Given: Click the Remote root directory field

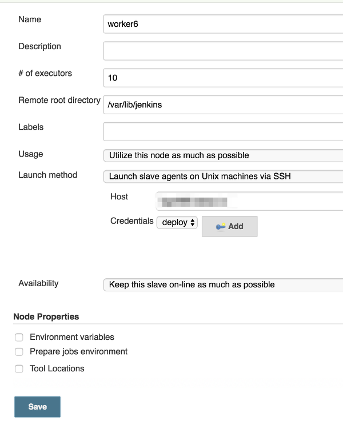Looking at the screenshot, I should tap(223, 105).
